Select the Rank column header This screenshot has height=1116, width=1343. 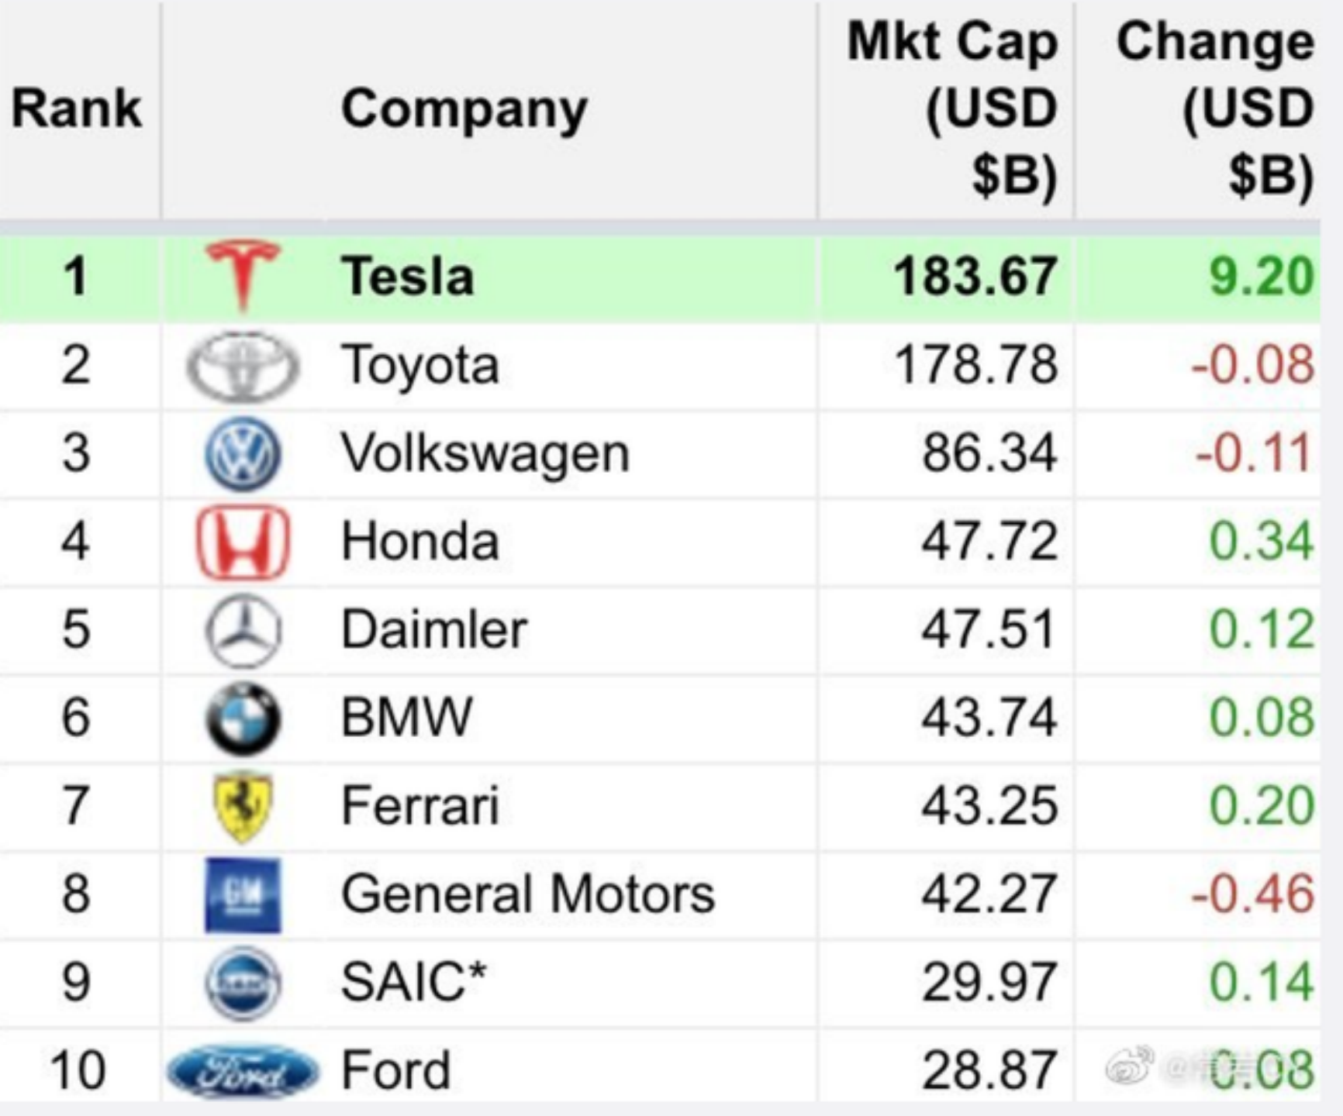pyautogui.click(x=77, y=108)
